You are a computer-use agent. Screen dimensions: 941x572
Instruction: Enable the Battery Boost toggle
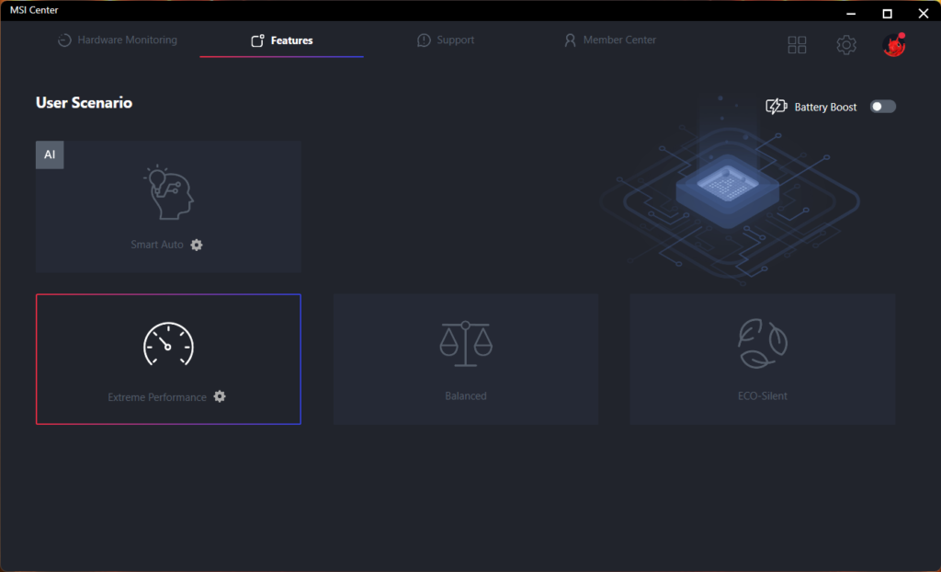pos(882,107)
